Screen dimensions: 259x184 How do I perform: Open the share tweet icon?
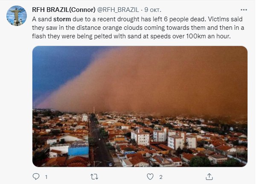click(x=210, y=176)
